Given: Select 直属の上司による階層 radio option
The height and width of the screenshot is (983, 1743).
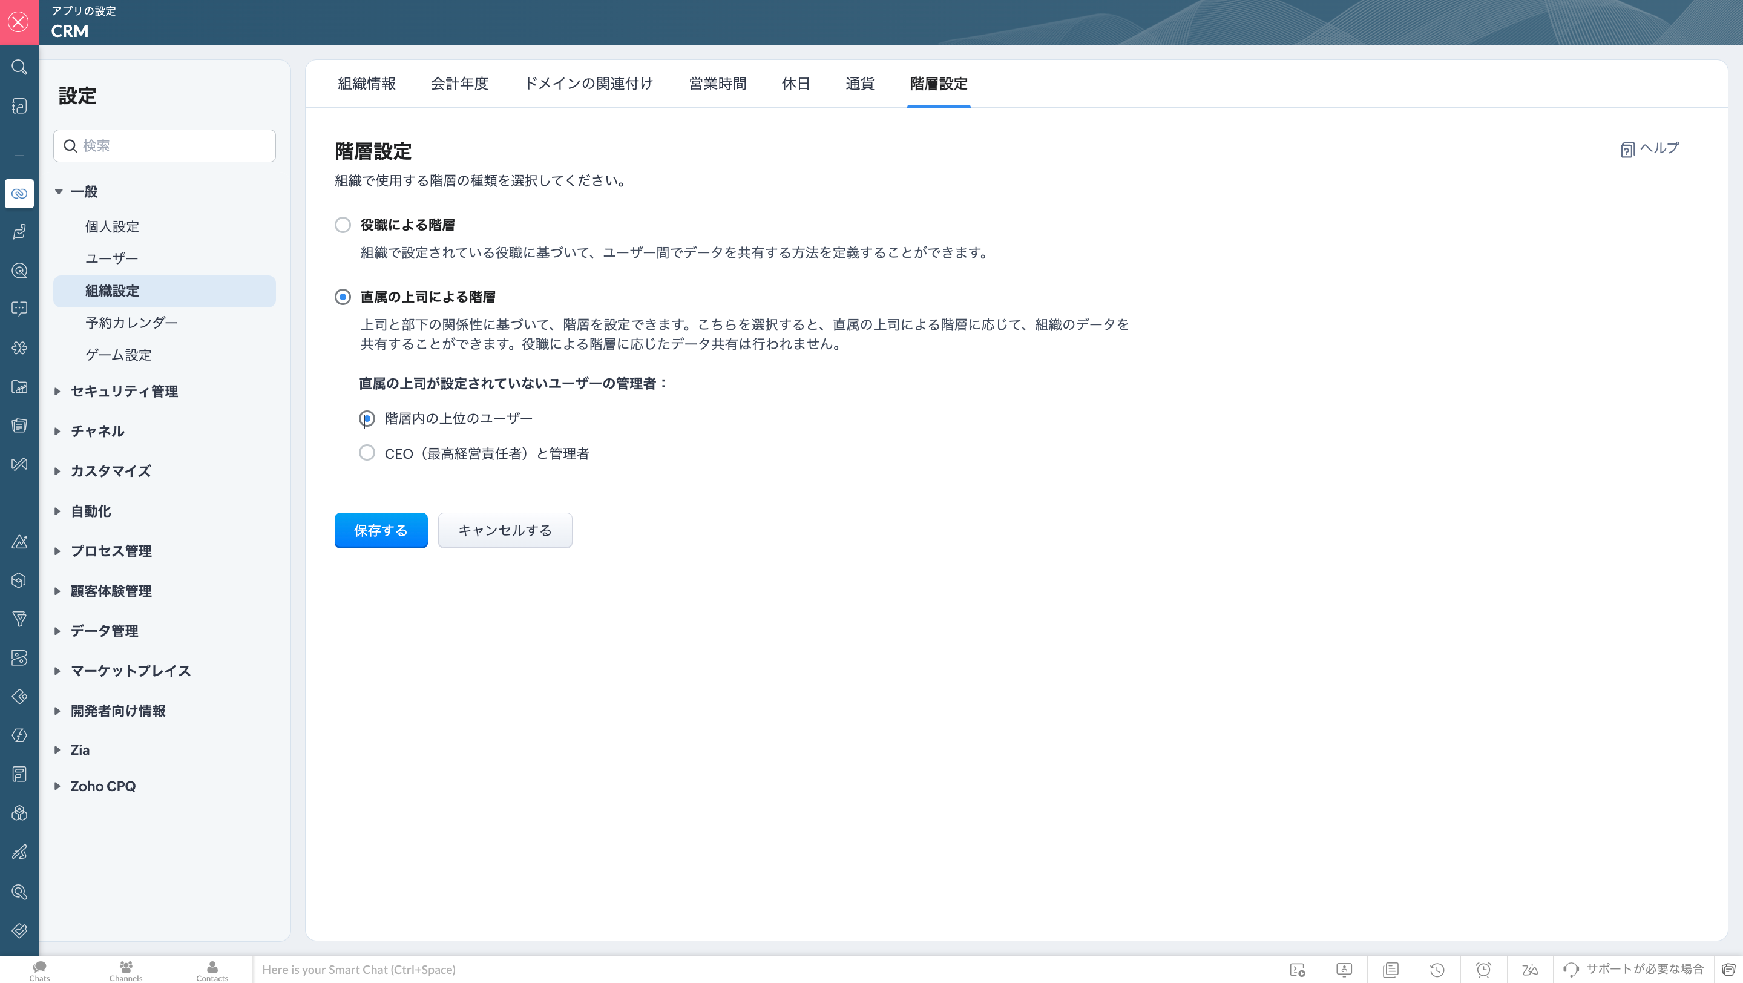Looking at the screenshot, I should 343,297.
